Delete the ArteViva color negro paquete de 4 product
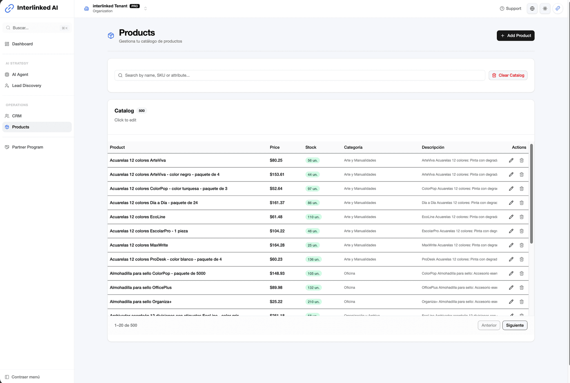The width and height of the screenshot is (570, 383). coord(522,174)
